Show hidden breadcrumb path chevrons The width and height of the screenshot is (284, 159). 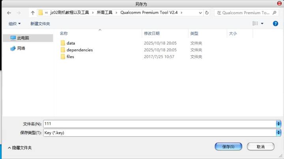click(x=47, y=13)
